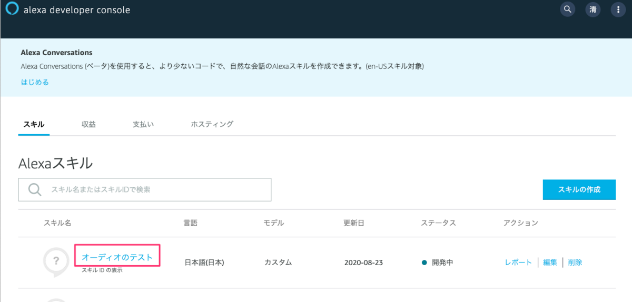Open search via the magnifier icon in header

567,9
